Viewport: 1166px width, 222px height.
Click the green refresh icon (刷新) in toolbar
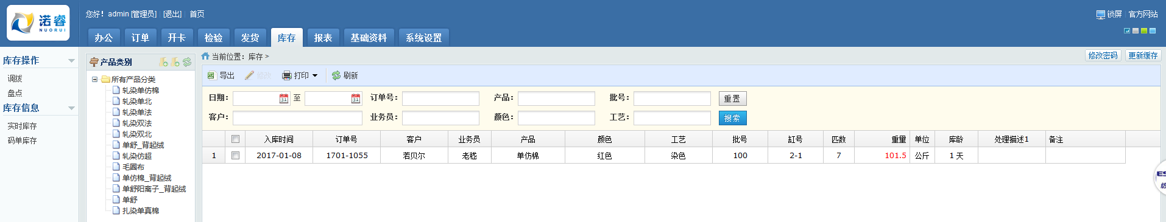point(336,75)
